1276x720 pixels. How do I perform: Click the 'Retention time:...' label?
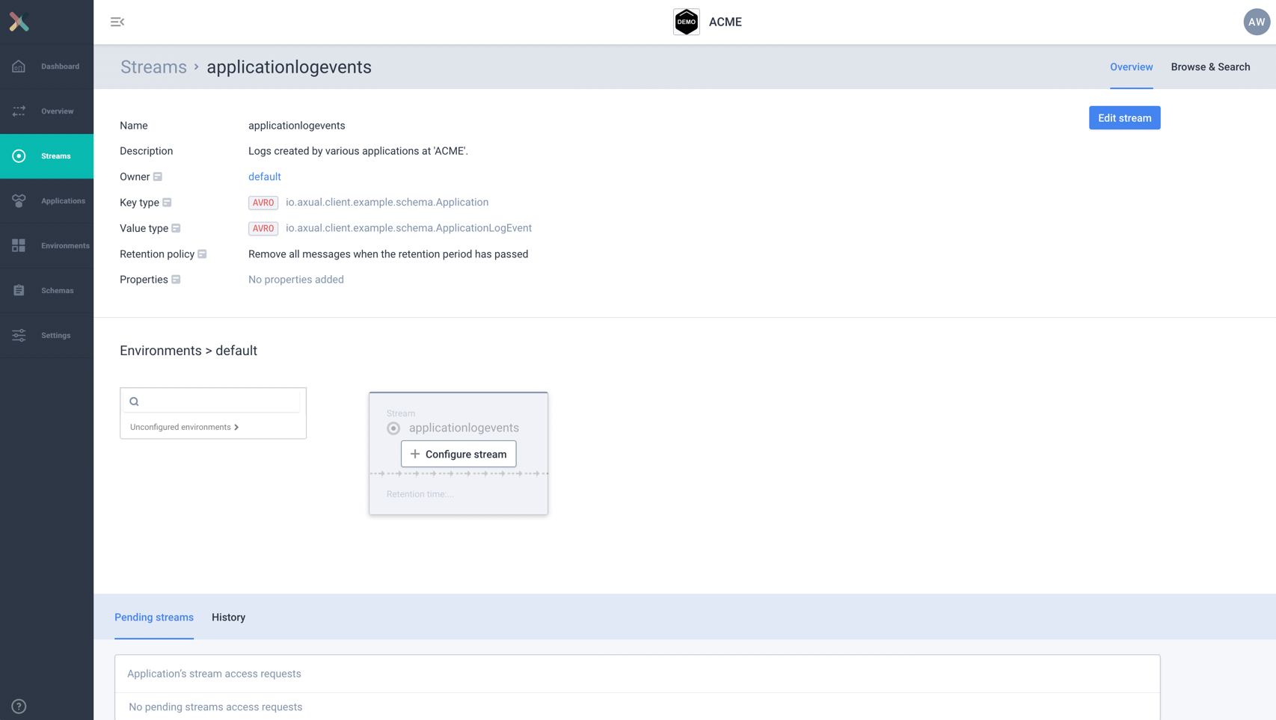pos(420,494)
